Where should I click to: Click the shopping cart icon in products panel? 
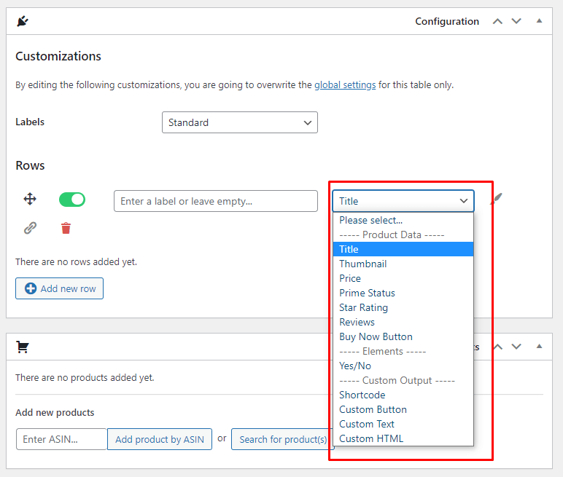click(23, 347)
